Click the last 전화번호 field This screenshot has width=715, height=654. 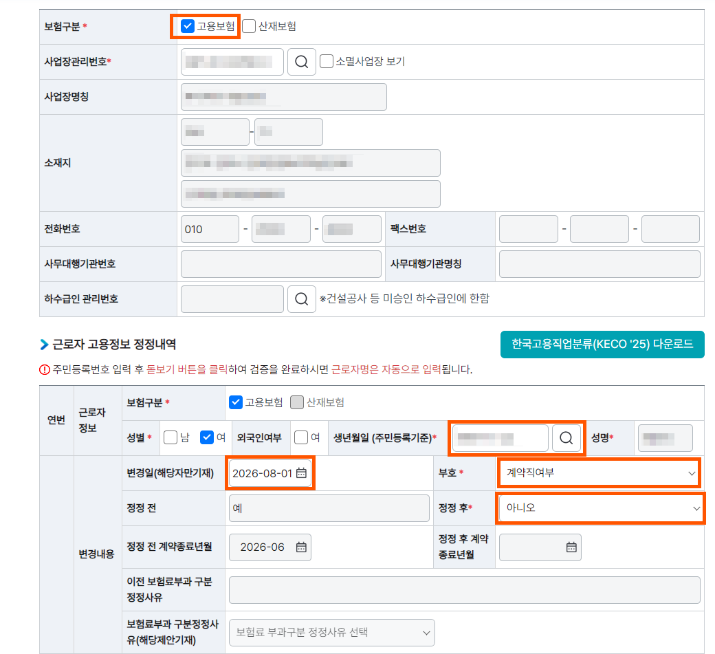tap(351, 229)
